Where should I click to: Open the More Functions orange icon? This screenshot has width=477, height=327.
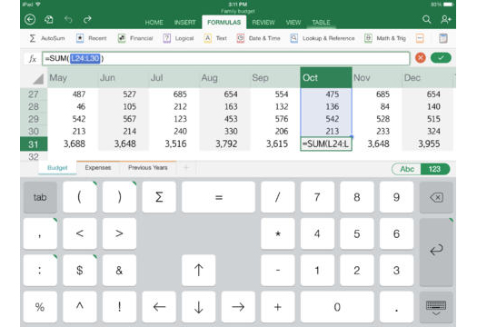click(420, 38)
